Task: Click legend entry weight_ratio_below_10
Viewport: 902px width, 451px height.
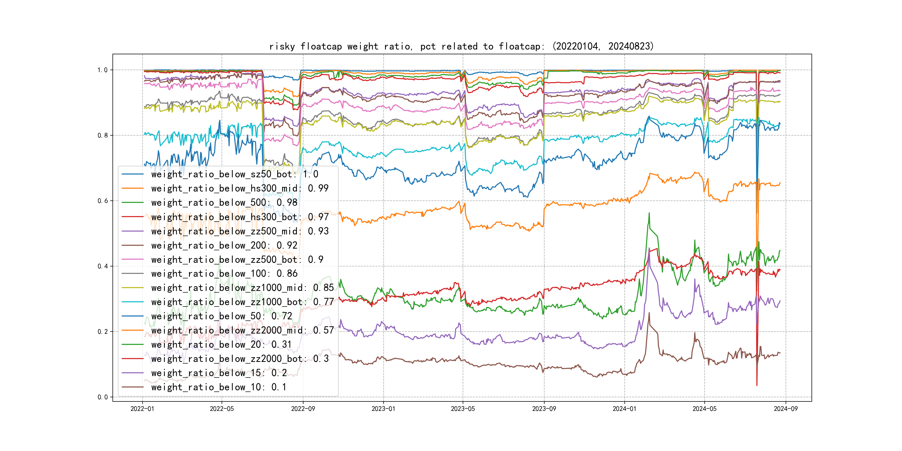Action: pyautogui.click(x=219, y=387)
